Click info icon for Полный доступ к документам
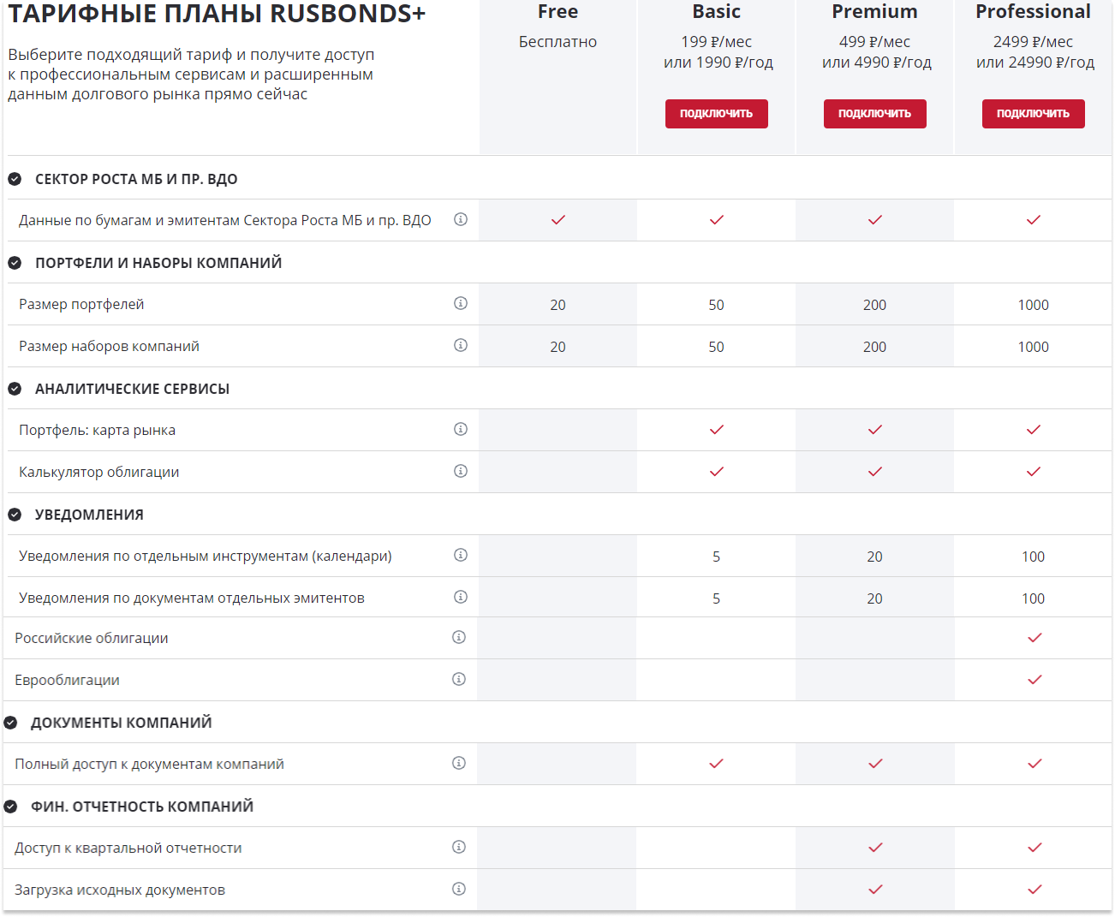The width and height of the screenshot is (1115, 917). 459,763
